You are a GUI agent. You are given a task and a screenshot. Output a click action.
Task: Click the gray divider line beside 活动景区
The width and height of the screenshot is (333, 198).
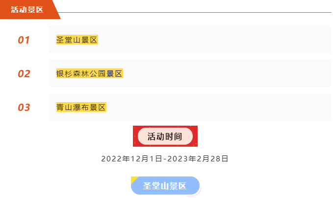pos(196,12)
